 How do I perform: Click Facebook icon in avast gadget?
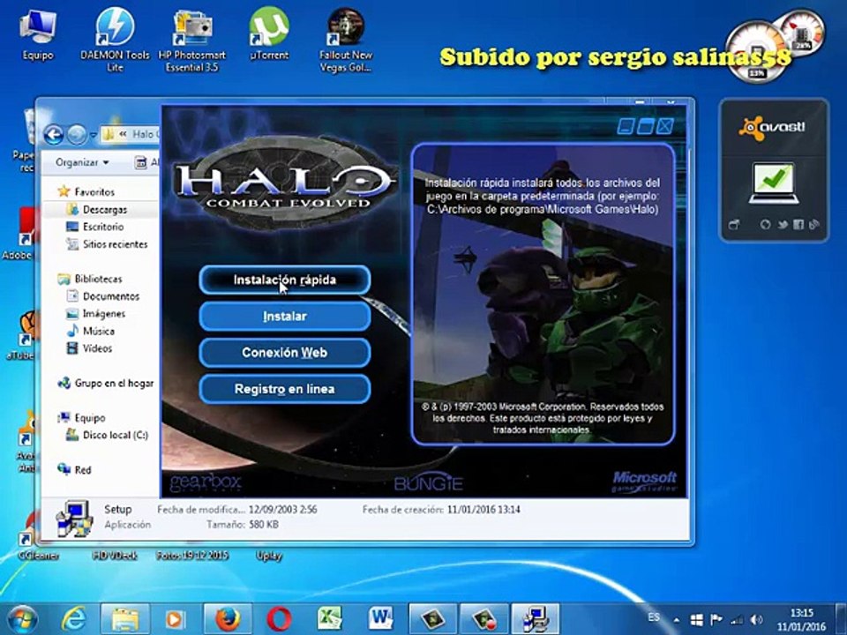[x=798, y=225]
